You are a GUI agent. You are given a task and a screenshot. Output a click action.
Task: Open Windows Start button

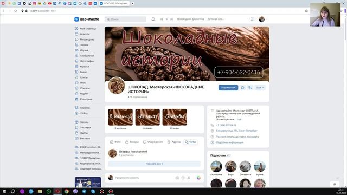[4, 191]
